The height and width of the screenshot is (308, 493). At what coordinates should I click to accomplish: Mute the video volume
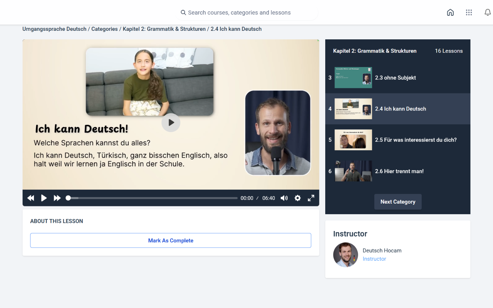(x=284, y=198)
